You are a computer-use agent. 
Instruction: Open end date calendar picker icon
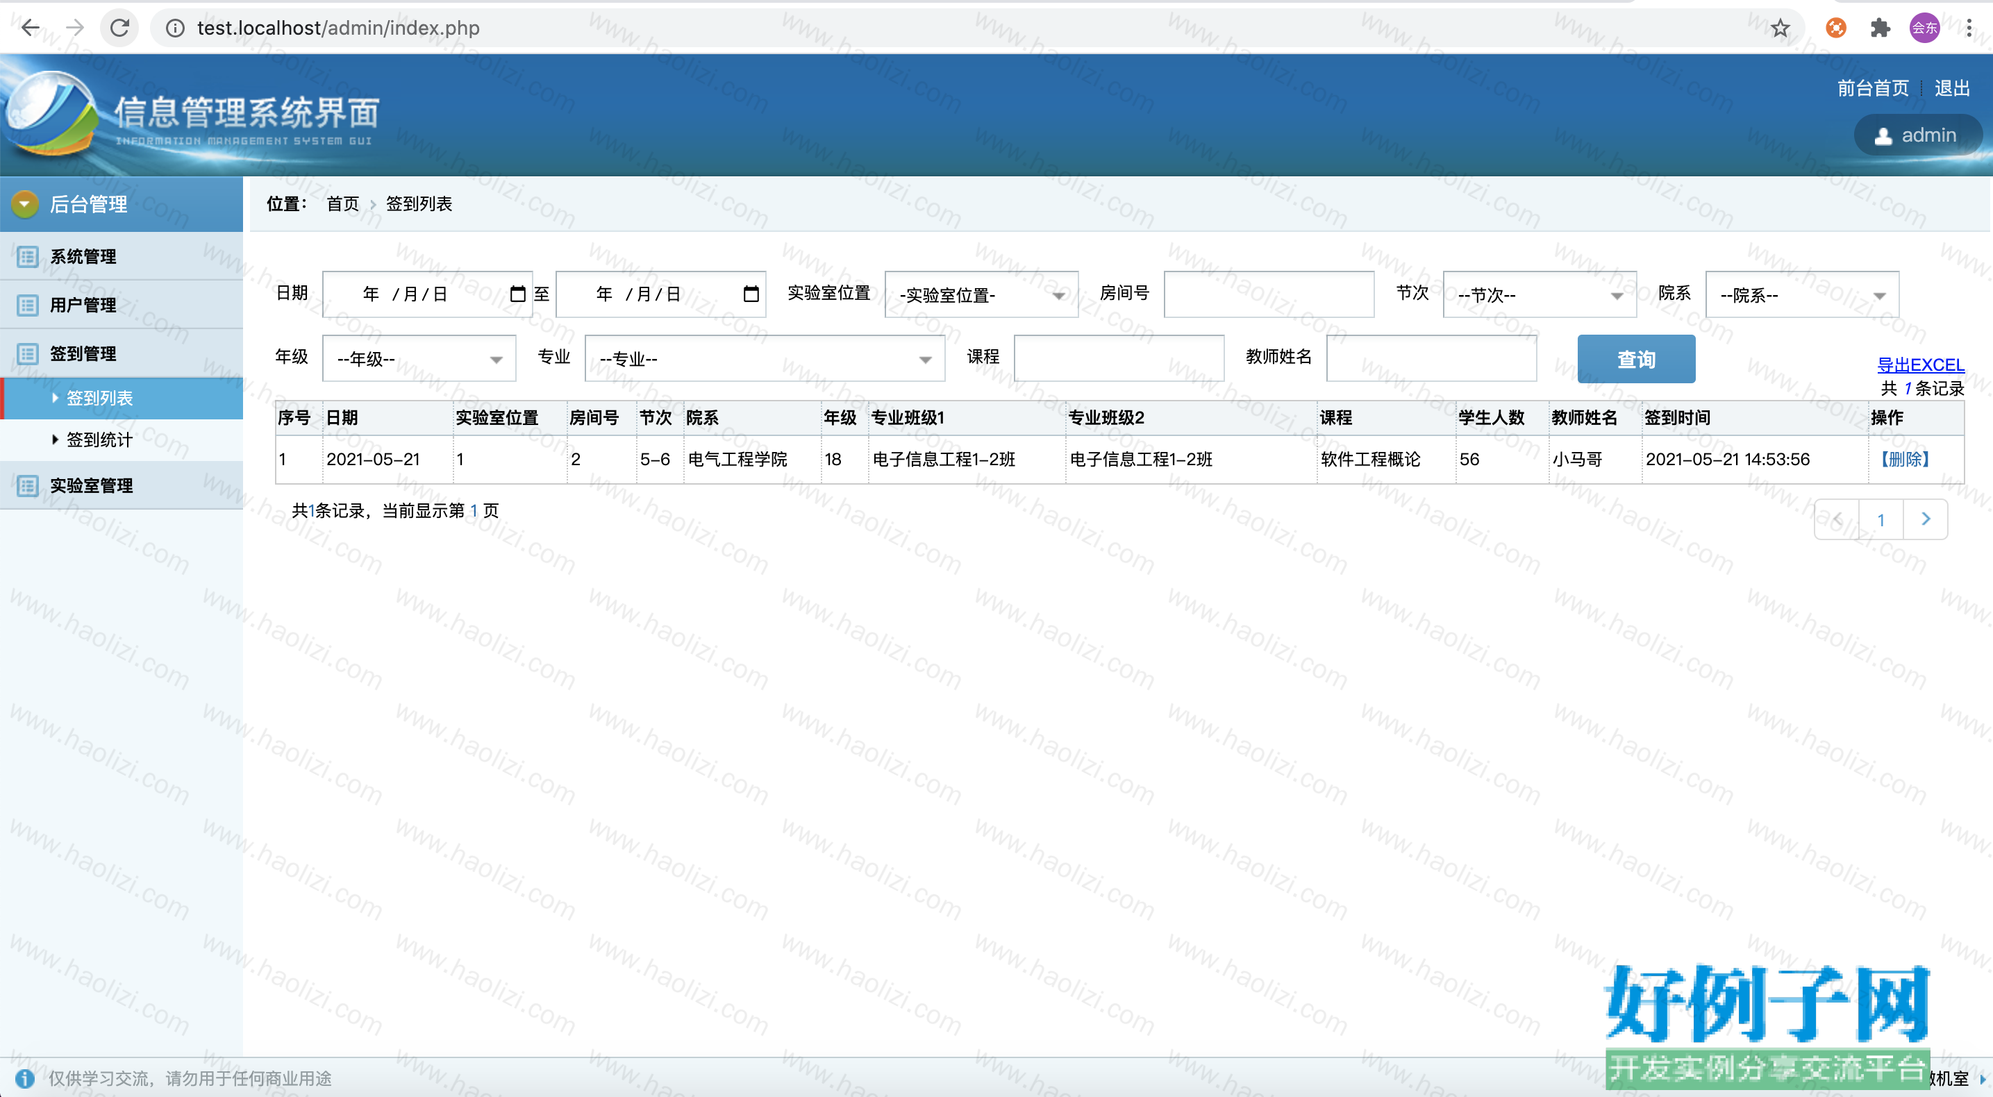pos(751,294)
